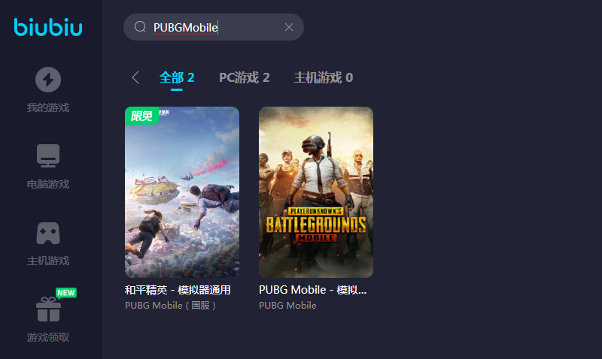Click the NEW badge on gift icon
The image size is (602, 359).
66,293
